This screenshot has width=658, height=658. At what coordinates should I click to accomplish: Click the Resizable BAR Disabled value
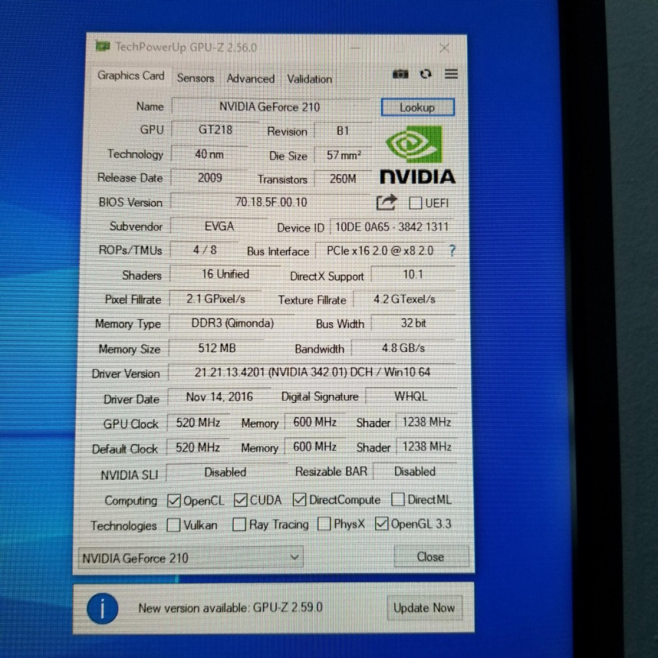pos(415,472)
